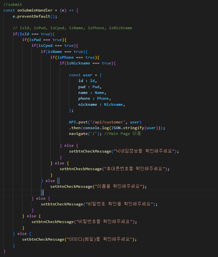Click the pwd : Pwd property
The height and width of the screenshot is (257, 218).
[90, 87]
